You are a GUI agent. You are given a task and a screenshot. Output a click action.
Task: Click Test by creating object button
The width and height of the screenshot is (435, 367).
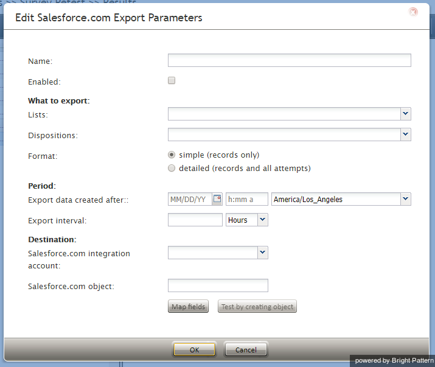pos(257,307)
